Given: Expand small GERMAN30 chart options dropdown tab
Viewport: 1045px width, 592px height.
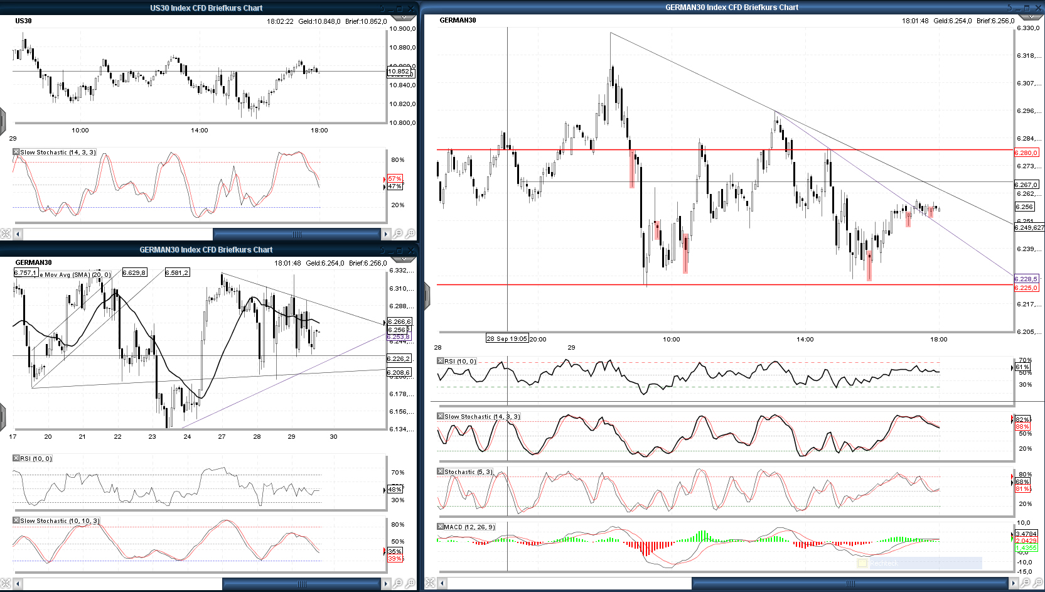Looking at the screenshot, I should (403, 259).
